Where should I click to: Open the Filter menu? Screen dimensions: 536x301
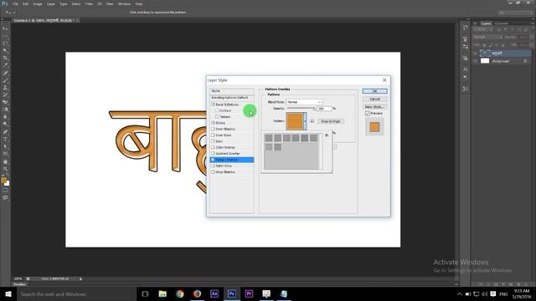coord(89,3)
